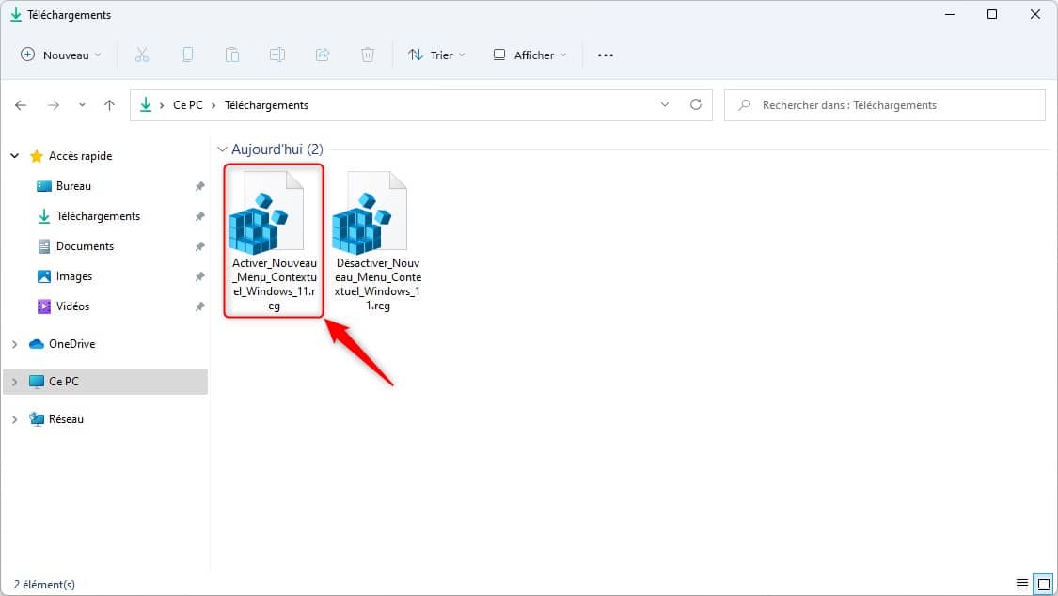Open the Afficher view dropdown

(x=529, y=55)
